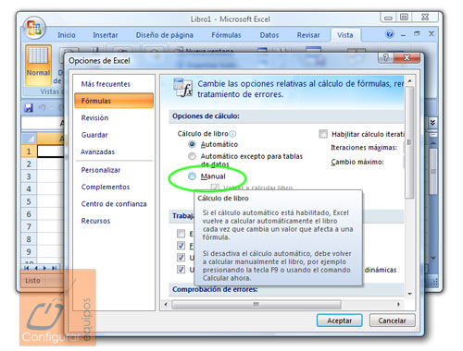The height and width of the screenshot is (351, 463).
Task: Select the Manual calculation option
Action: tap(192, 176)
